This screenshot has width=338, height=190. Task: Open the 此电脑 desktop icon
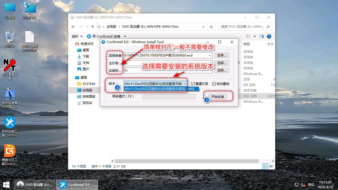[10, 11]
